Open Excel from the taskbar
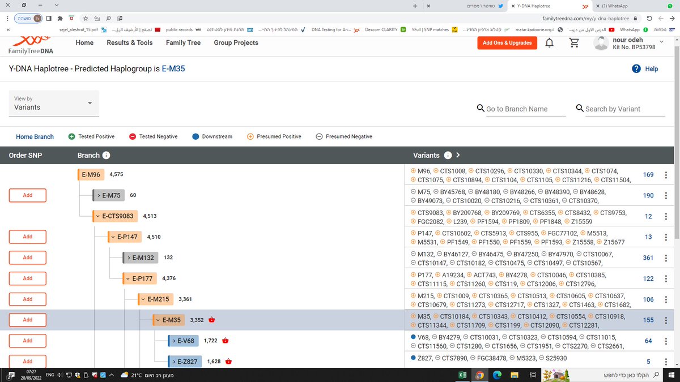Image resolution: width=680 pixels, height=382 pixels. [462, 375]
